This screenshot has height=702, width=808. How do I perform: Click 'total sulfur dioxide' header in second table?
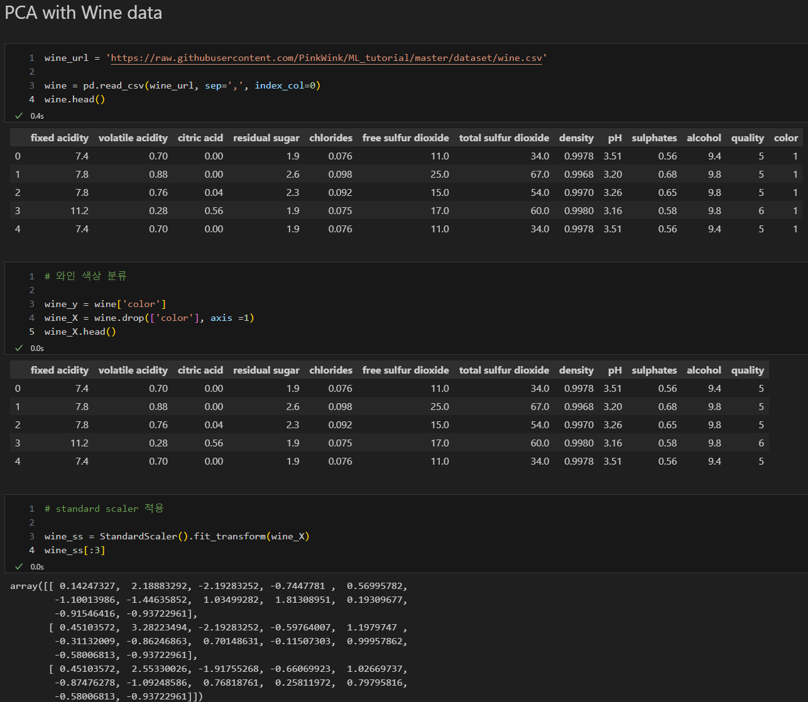click(x=504, y=370)
